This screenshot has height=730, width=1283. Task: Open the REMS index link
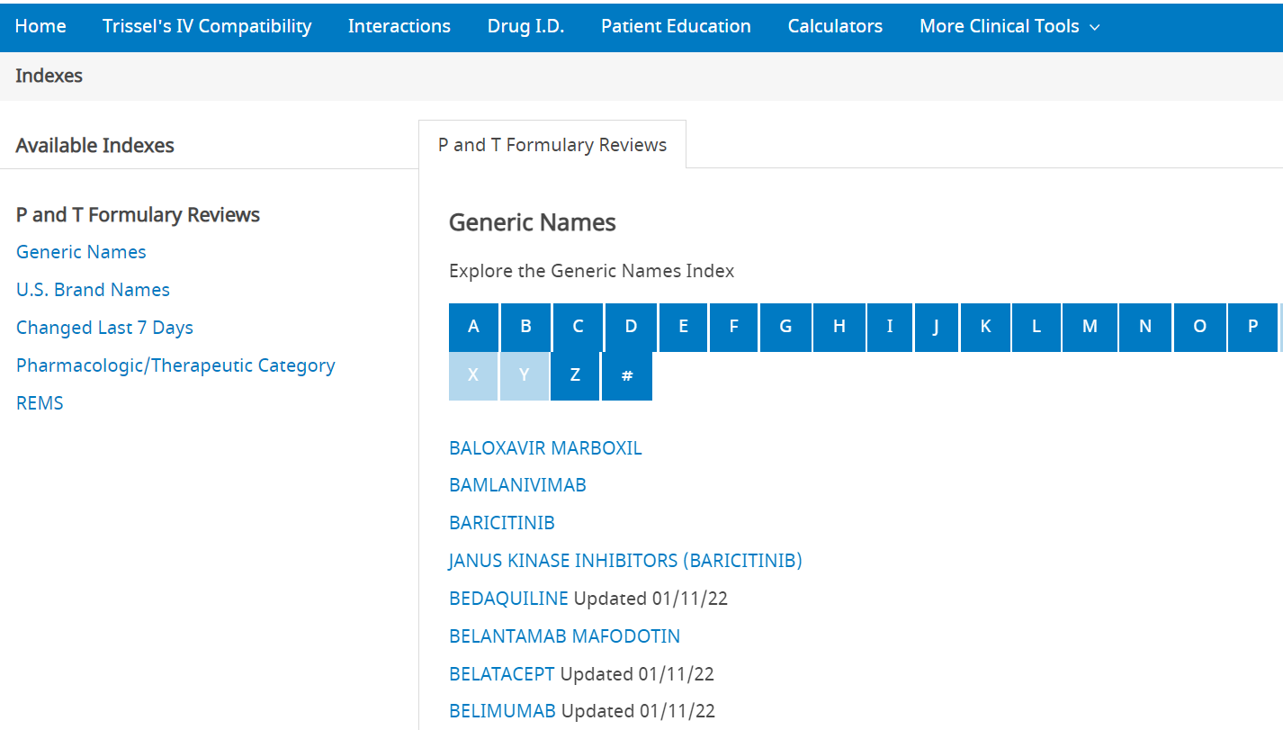(x=40, y=403)
